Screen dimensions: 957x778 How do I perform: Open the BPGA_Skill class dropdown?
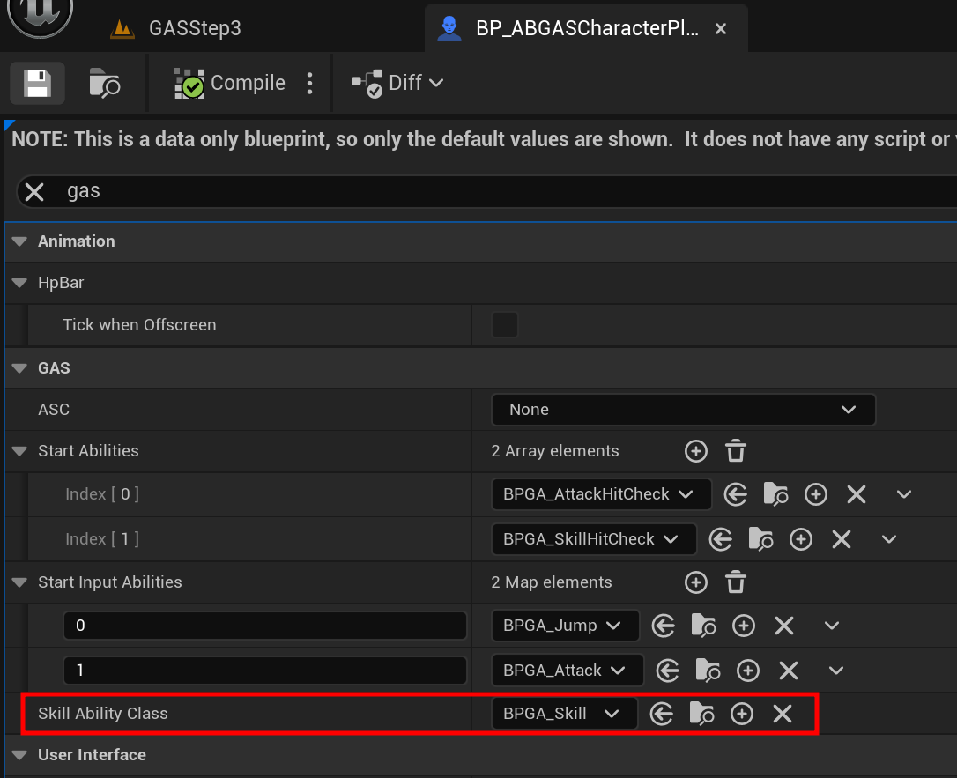(564, 714)
